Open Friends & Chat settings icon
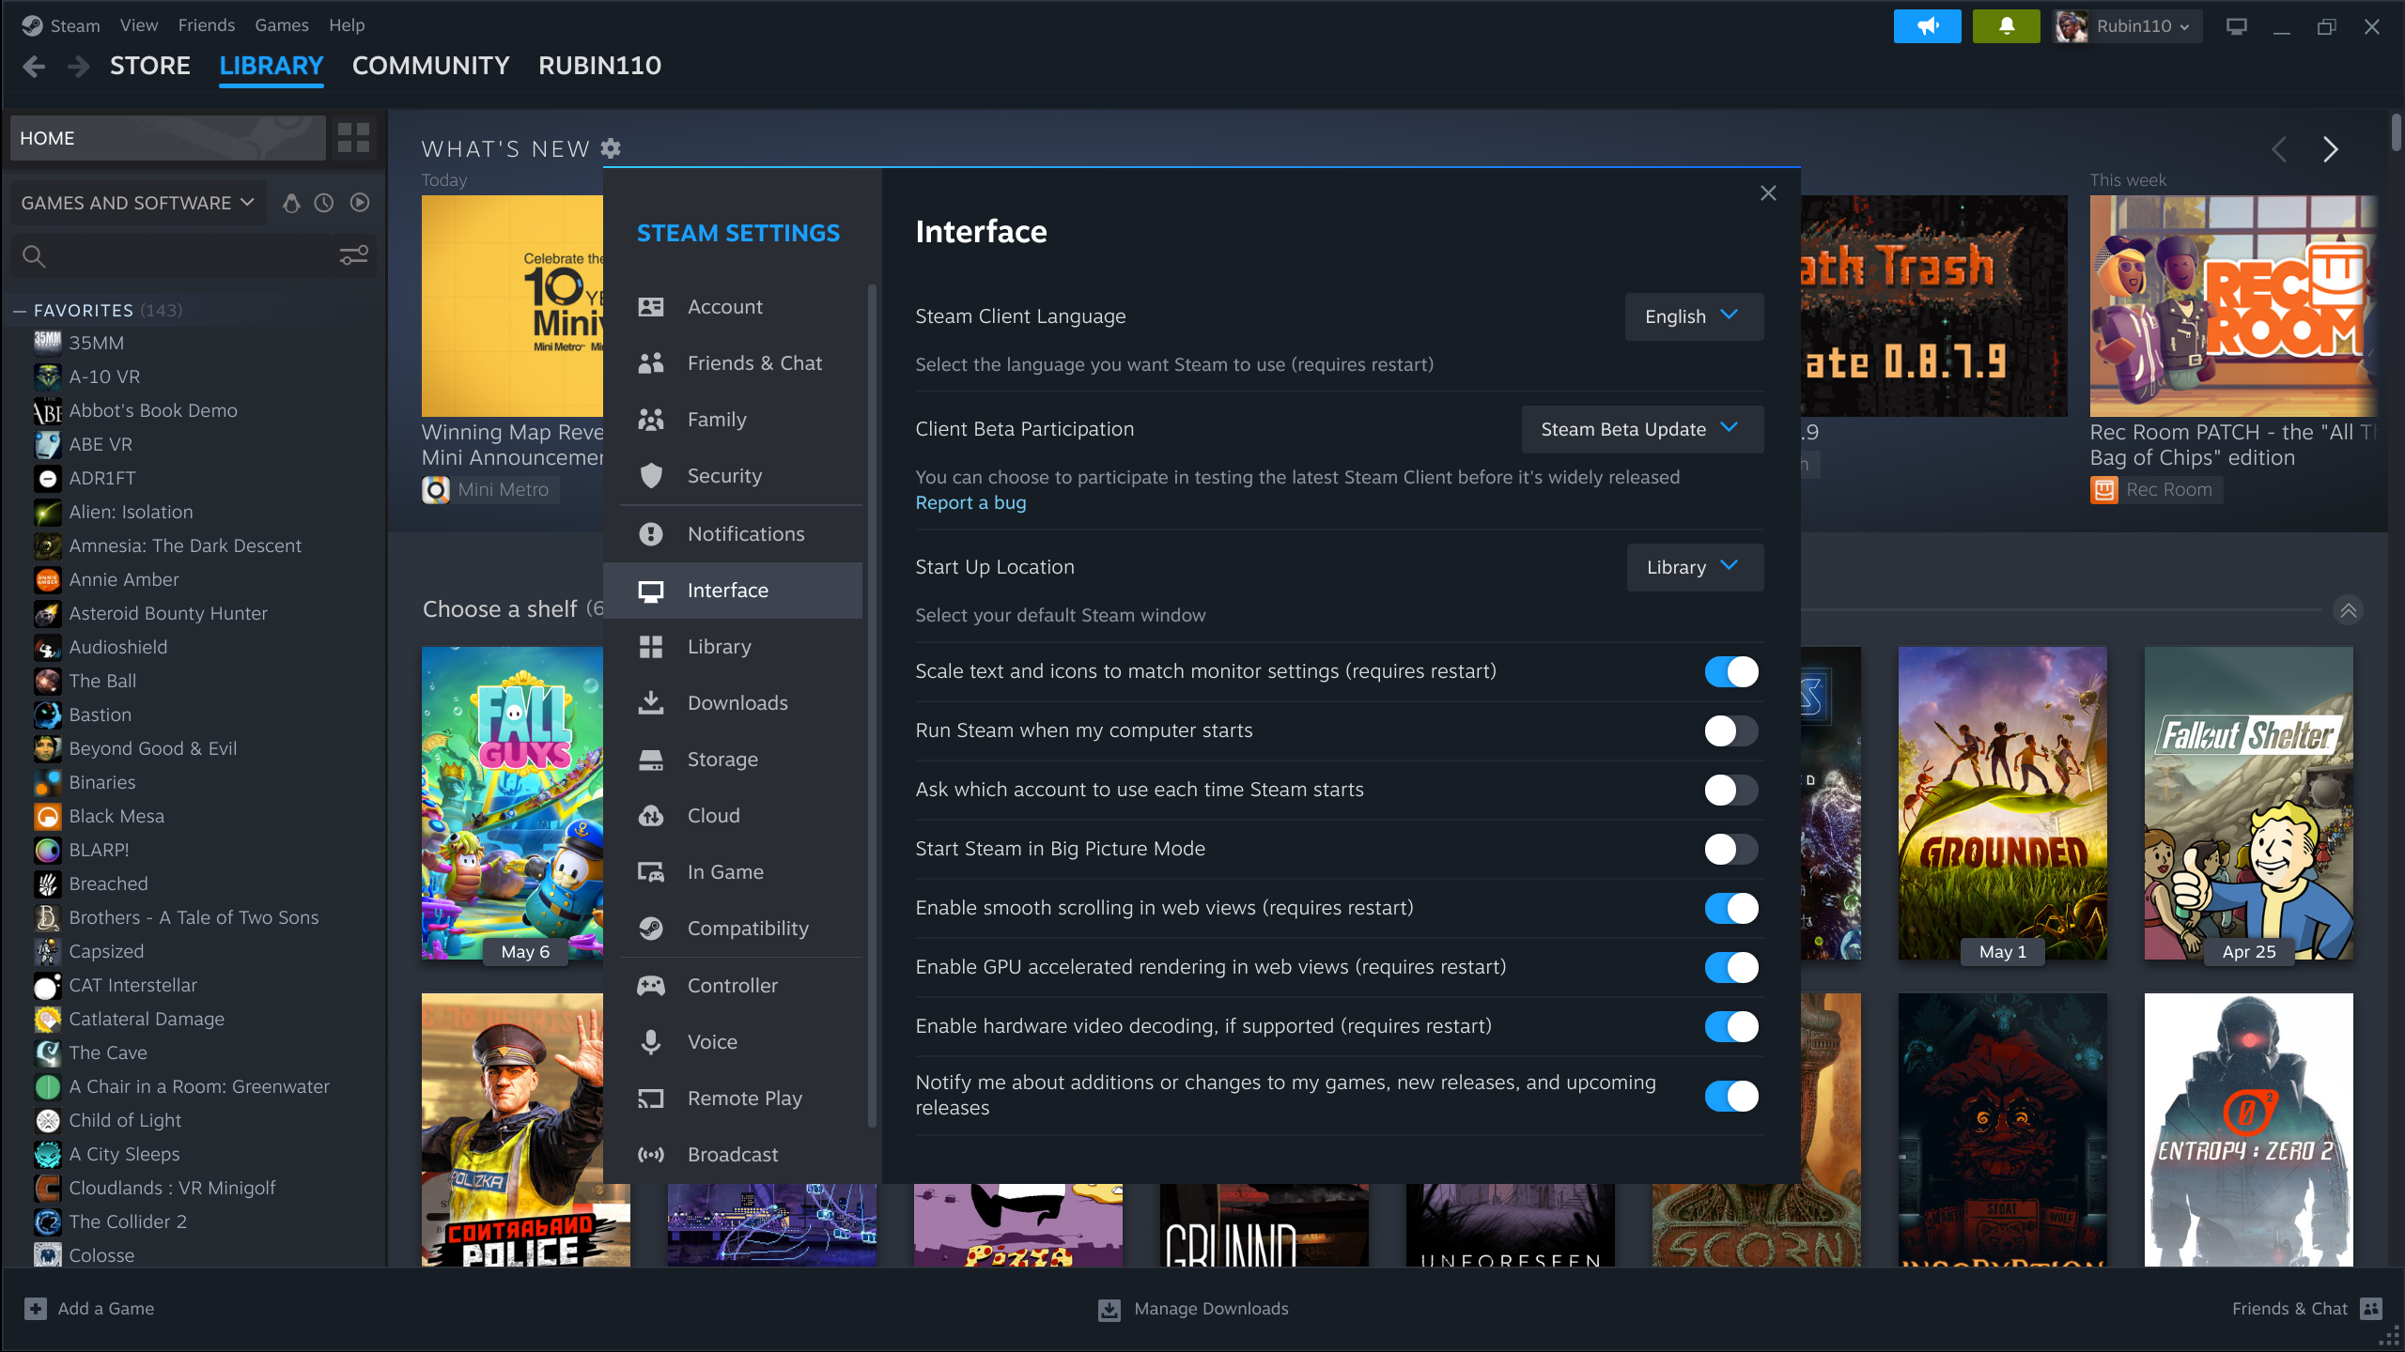The height and width of the screenshot is (1352, 2405). [651, 363]
